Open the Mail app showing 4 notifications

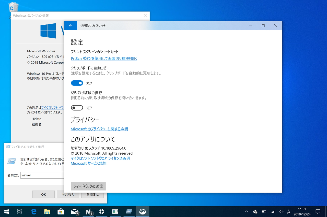pos(74,211)
